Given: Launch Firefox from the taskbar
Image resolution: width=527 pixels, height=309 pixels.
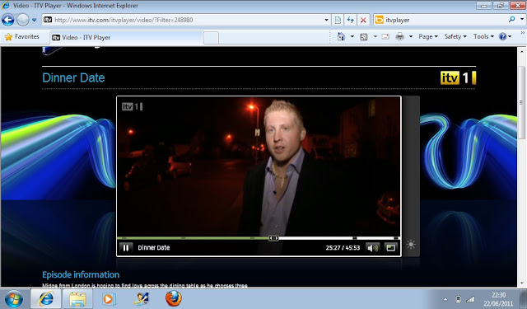Looking at the screenshot, I should (x=174, y=299).
